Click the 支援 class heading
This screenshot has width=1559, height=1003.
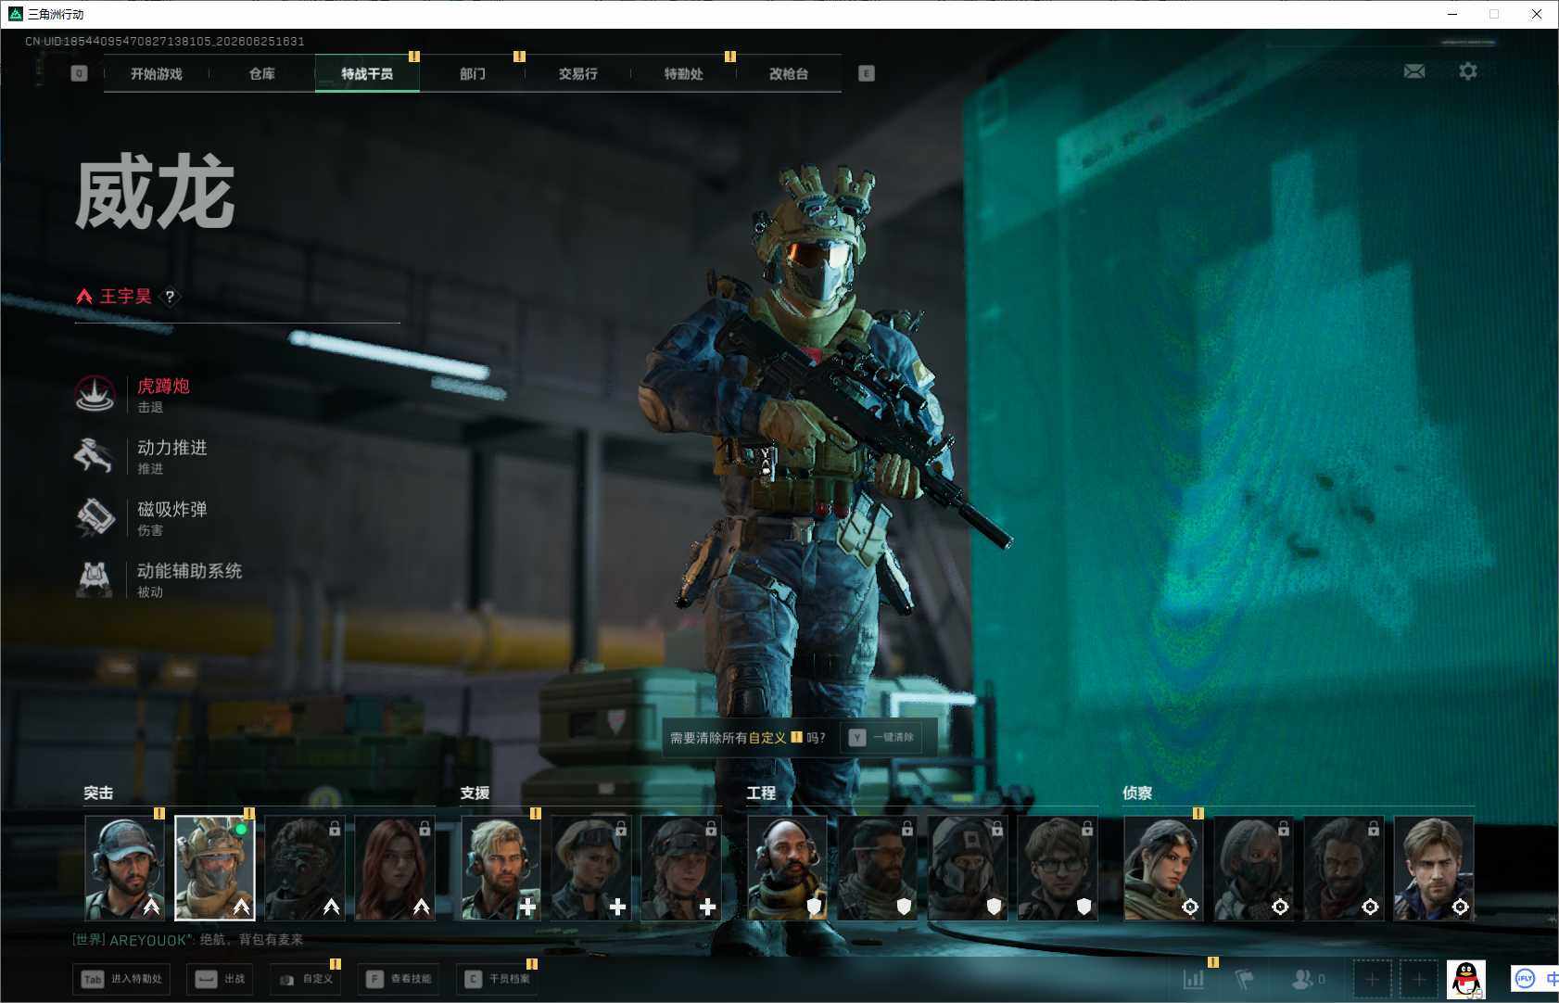(475, 793)
